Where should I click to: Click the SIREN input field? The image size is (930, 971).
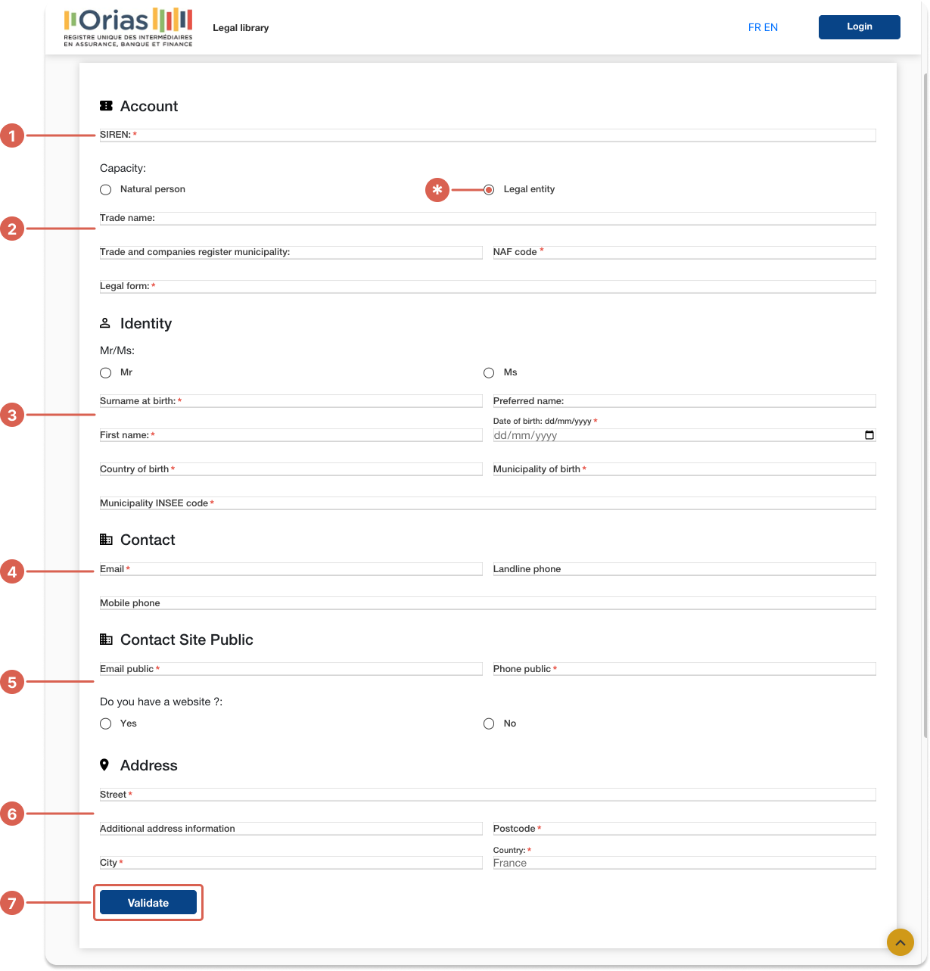pyautogui.click(x=487, y=135)
